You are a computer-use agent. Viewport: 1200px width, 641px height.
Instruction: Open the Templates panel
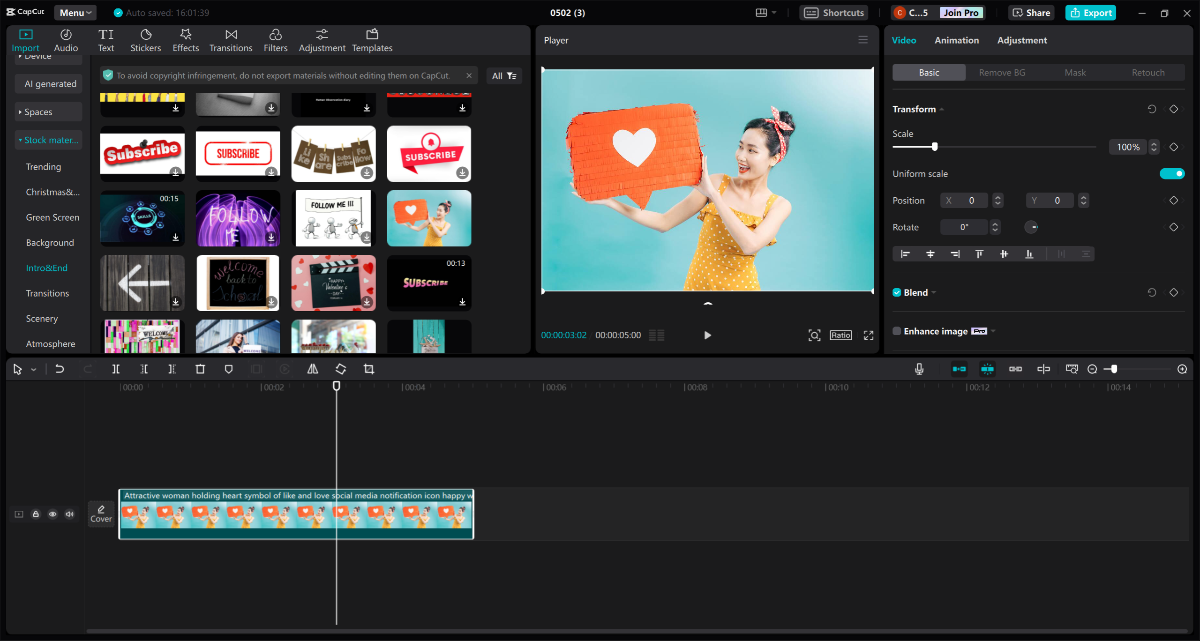pos(372,40)
